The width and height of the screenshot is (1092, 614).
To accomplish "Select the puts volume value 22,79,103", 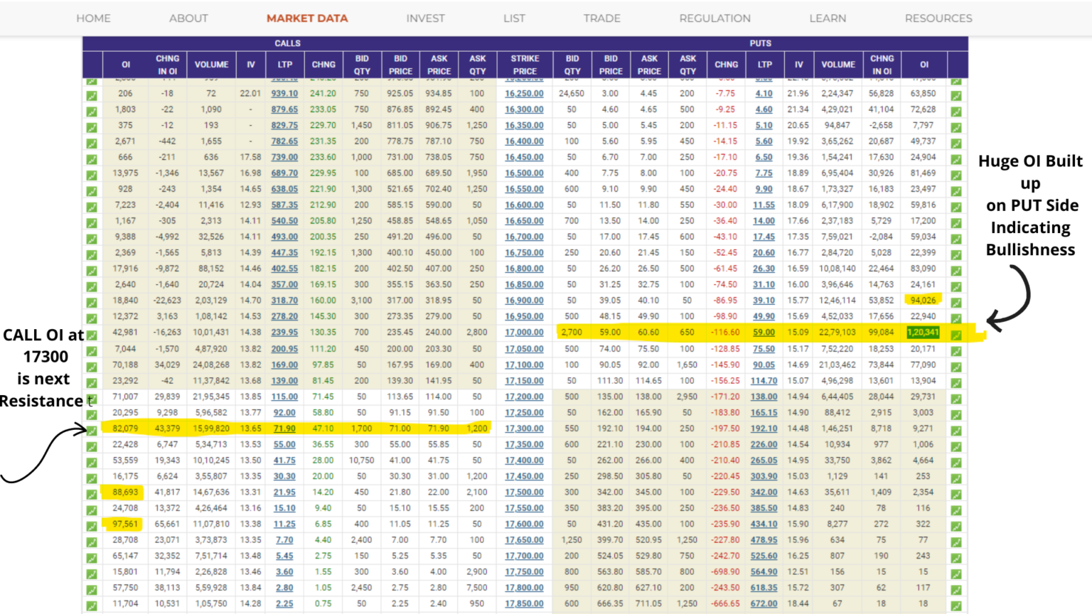I will (x=837, y=333).
